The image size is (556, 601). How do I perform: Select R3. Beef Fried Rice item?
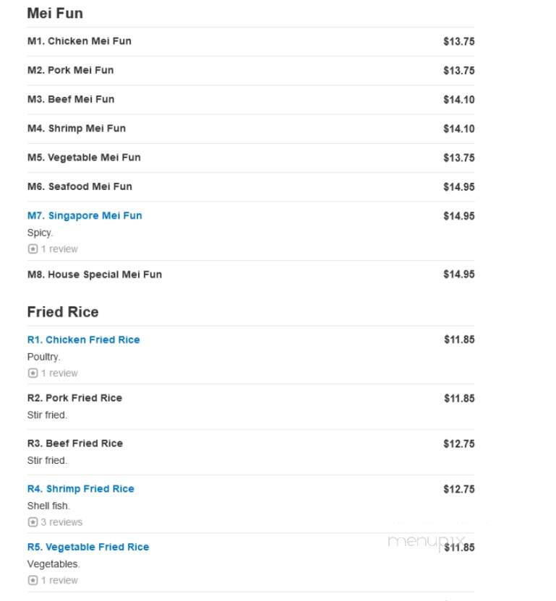251,452
